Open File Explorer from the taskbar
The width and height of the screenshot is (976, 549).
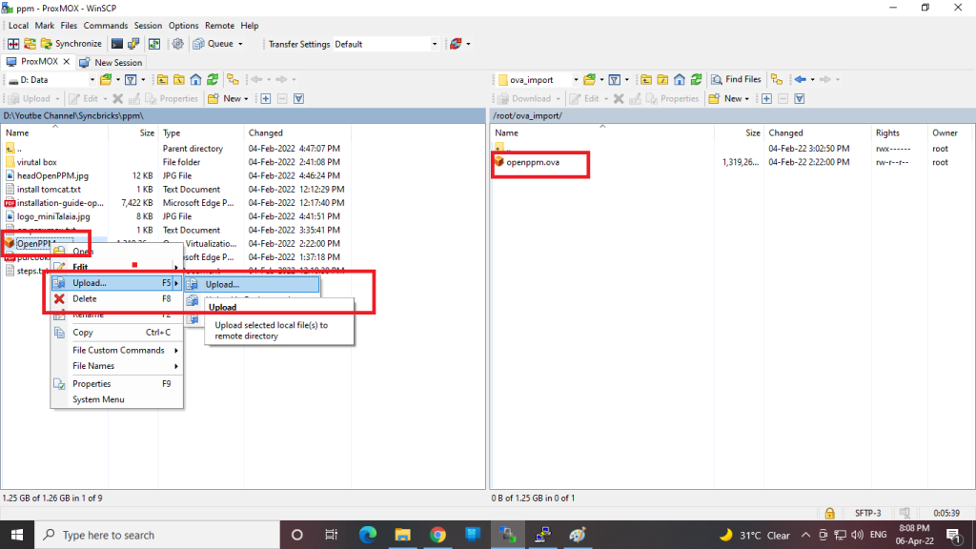[x=403, y=535]
